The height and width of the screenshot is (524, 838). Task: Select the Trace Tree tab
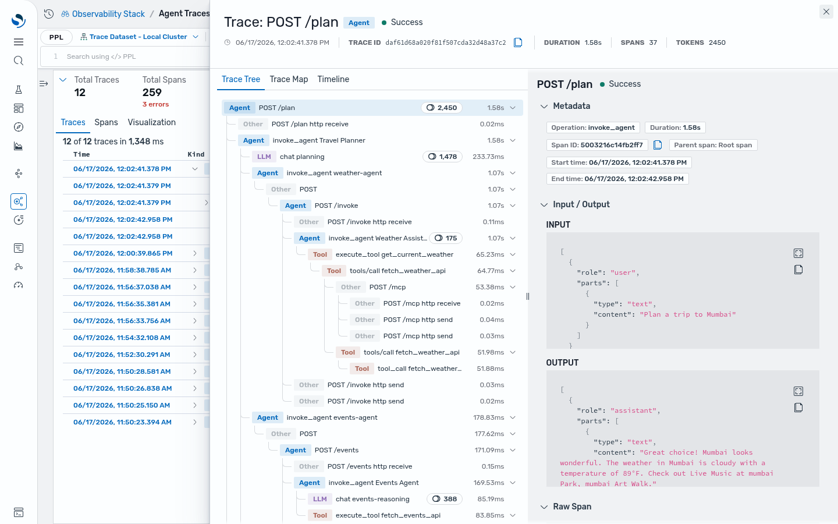(241, 79)
